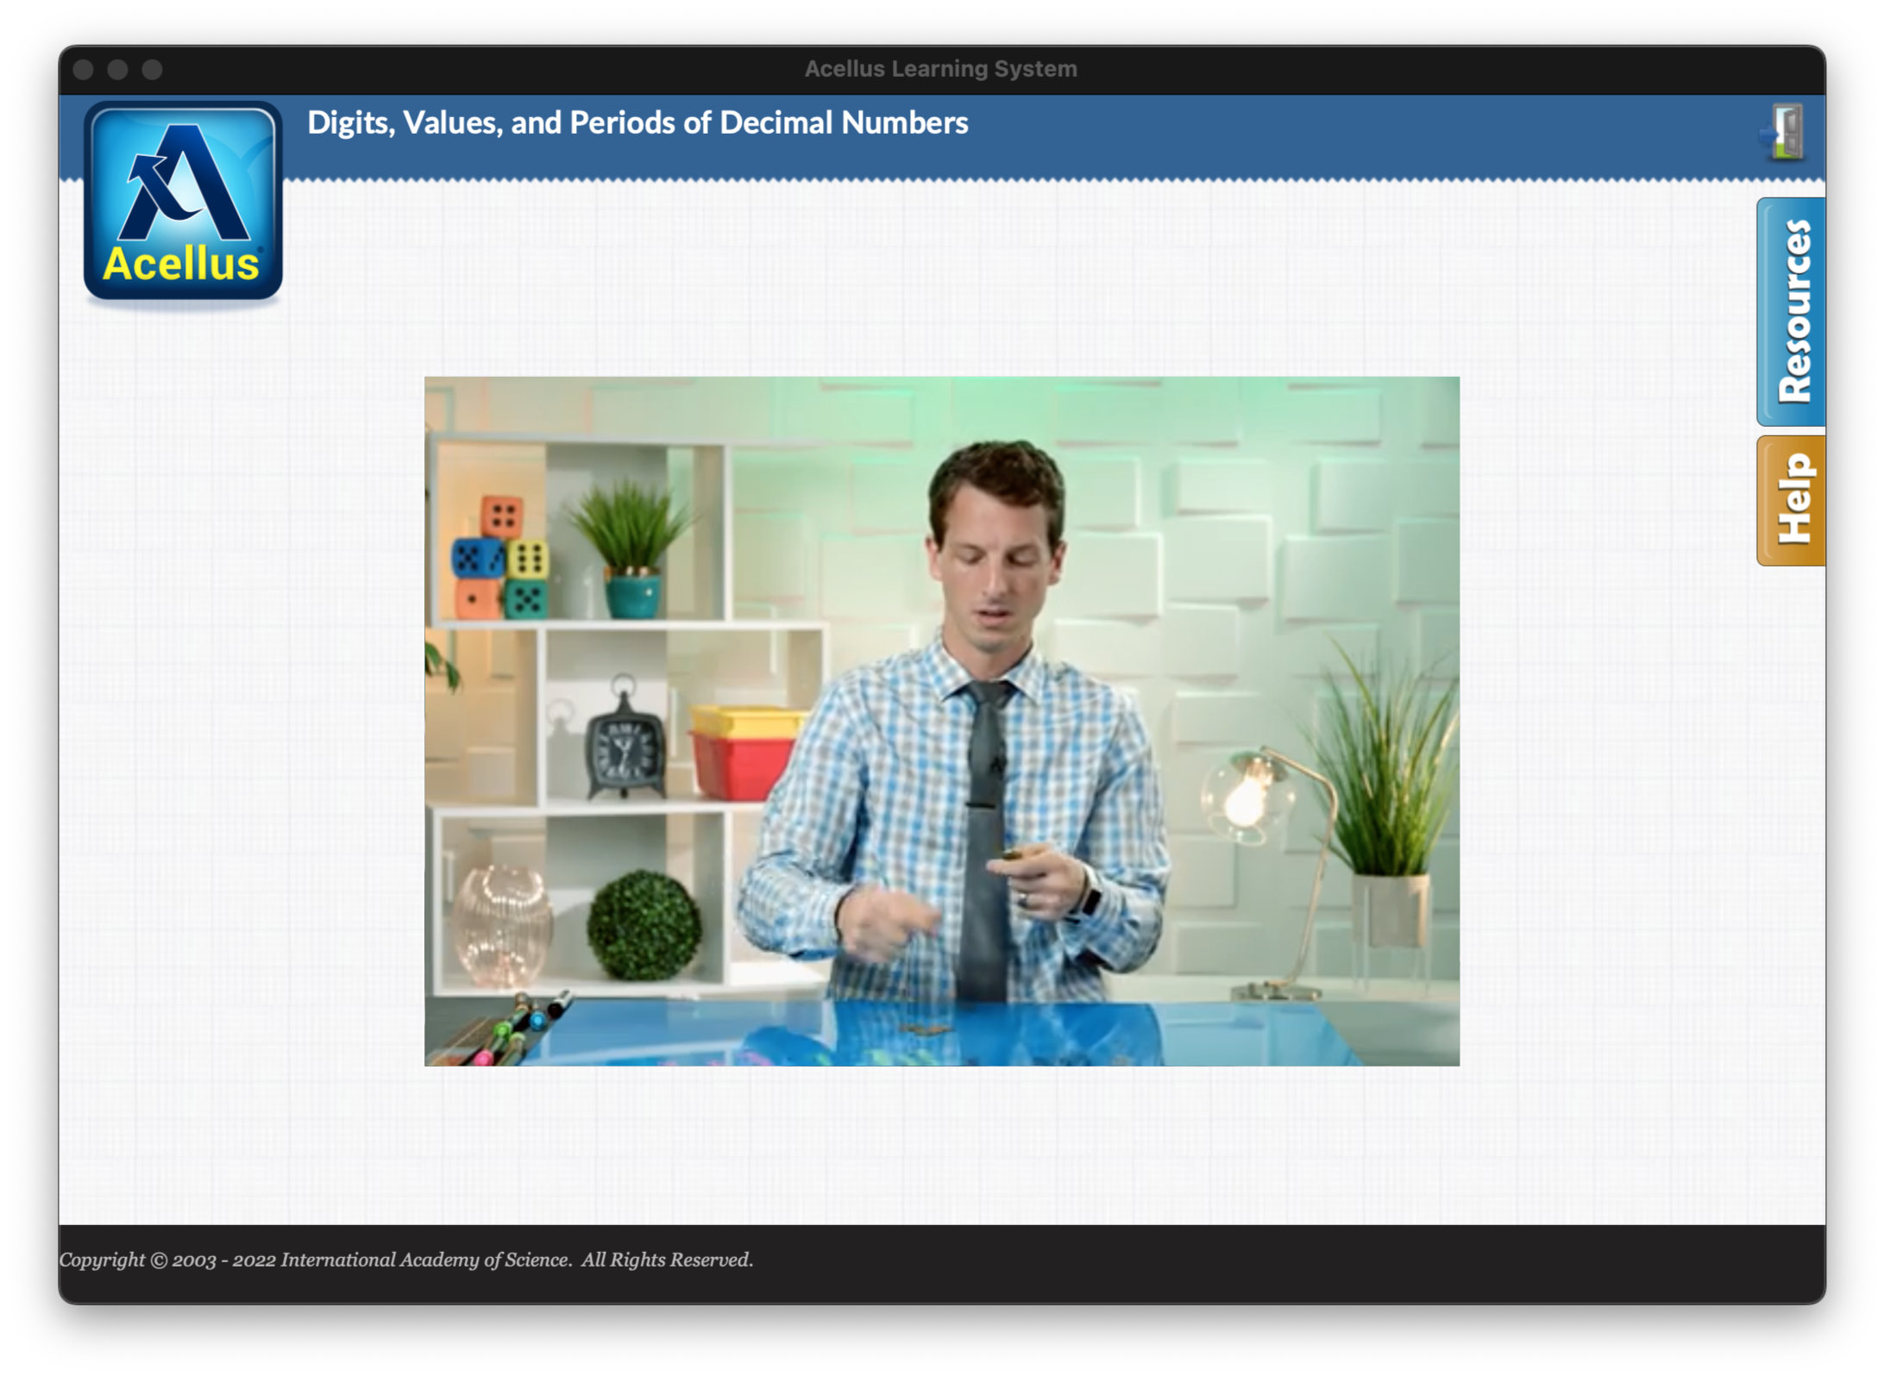Open the Resources side tab
The image size is (1884, 1376).
(1791, 311)
